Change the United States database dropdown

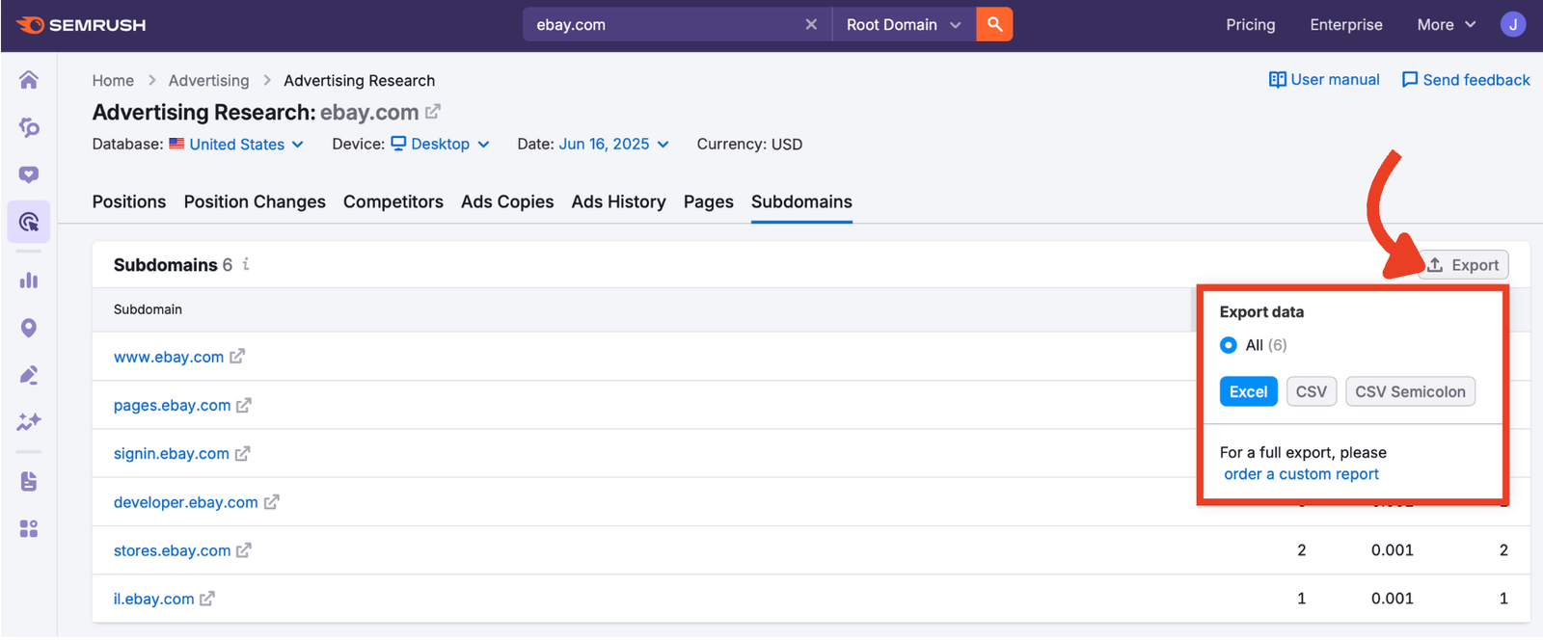[x=246, y=145]
